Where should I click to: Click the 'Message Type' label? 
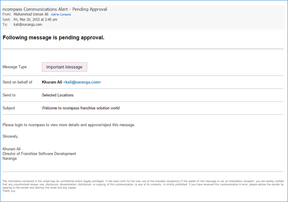tap(15, 67)
